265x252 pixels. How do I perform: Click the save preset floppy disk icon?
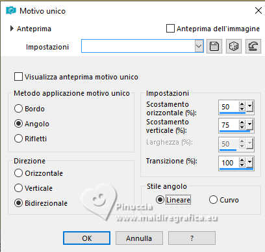[x=214, y=46]
